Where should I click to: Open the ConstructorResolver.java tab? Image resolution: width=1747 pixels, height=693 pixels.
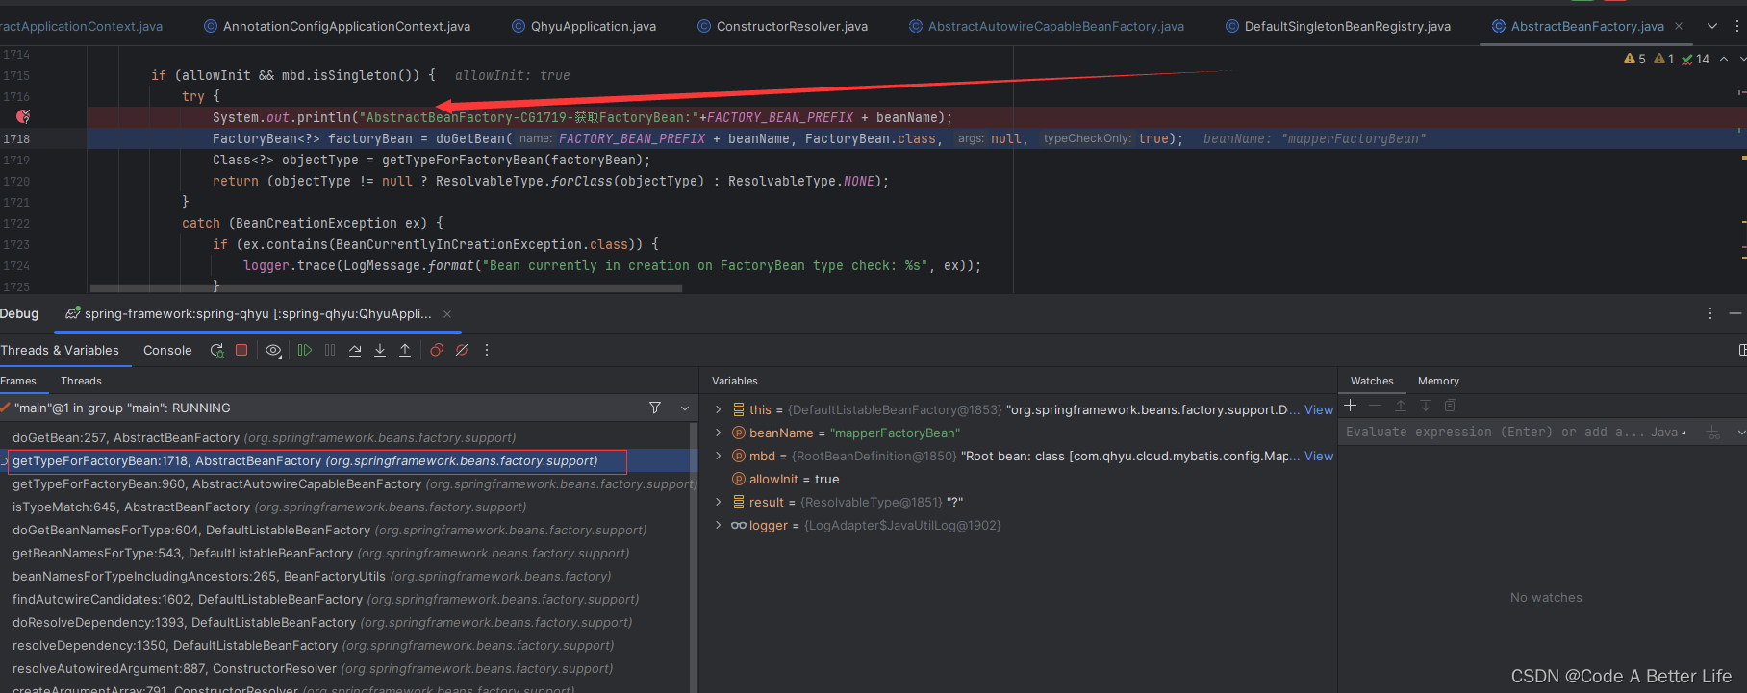(x=782, y=26)
